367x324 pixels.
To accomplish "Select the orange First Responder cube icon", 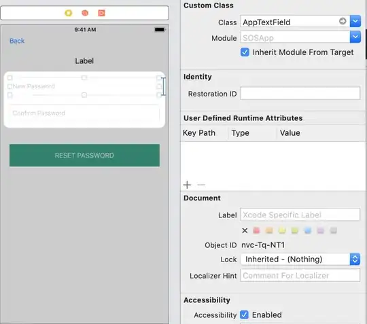I will pyautogui.click(x=85, y=13).
